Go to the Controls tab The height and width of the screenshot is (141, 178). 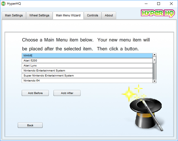(x=93, y=15)
